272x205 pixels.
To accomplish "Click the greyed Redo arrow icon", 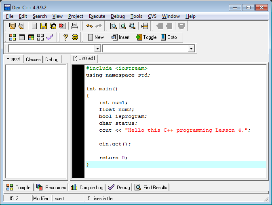I will coord(99,26).
